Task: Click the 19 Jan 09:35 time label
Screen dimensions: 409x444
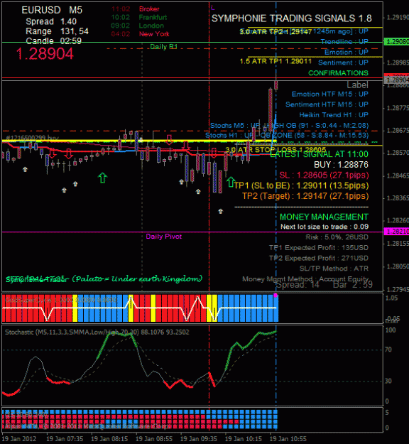Action: point(198,439)
